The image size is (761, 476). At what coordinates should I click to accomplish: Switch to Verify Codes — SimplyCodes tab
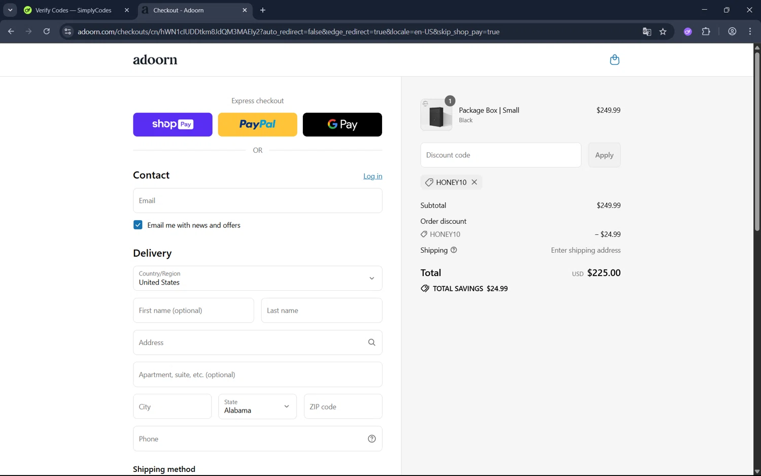74,10
